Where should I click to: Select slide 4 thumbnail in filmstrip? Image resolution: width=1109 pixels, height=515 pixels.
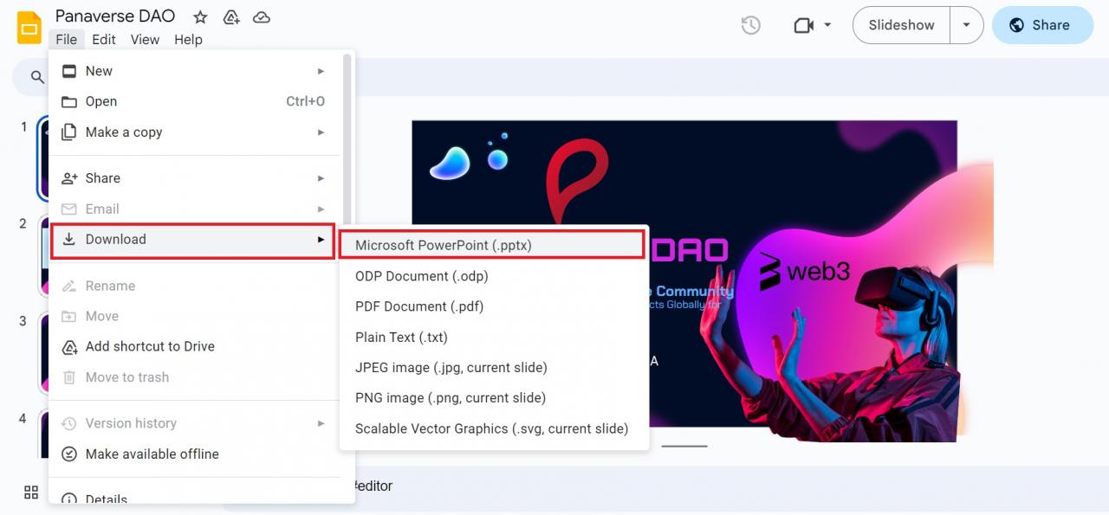[x=43, y=434]
